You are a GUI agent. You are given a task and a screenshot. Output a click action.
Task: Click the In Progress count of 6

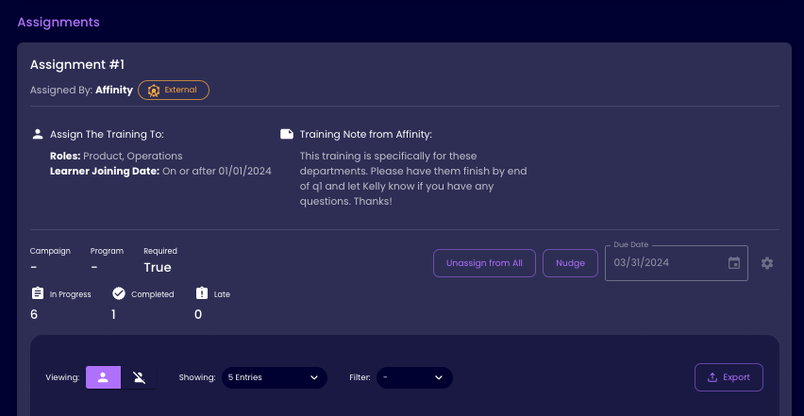tap(34, 314)
